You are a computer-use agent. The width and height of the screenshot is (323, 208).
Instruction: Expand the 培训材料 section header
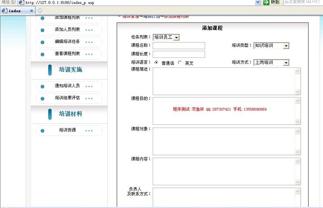69,114
